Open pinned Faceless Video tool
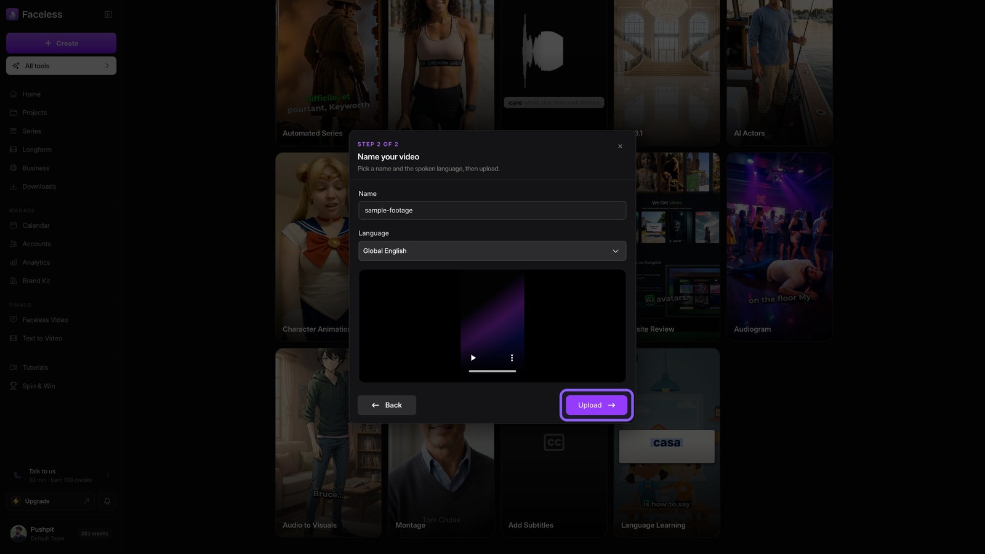The image size is (985, 554). pyautogui.click(x=61, y=320)
